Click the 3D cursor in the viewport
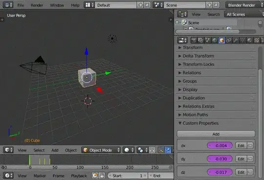The width and height of the screenshot is (264, 180). [88, 101]
